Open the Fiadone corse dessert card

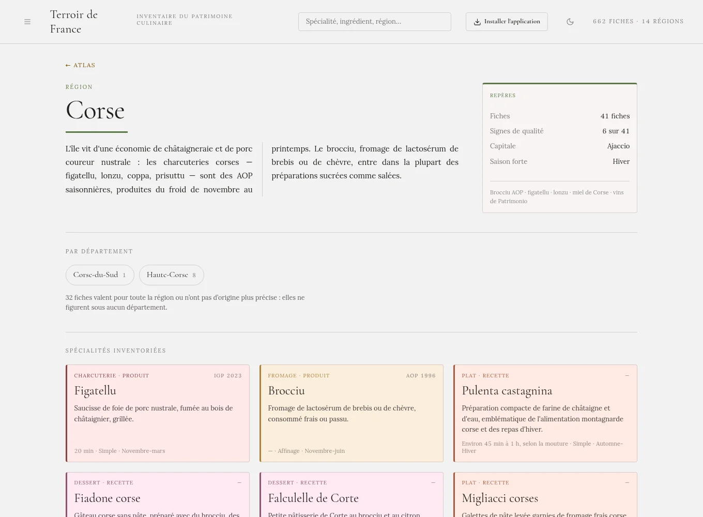point(158,495)
